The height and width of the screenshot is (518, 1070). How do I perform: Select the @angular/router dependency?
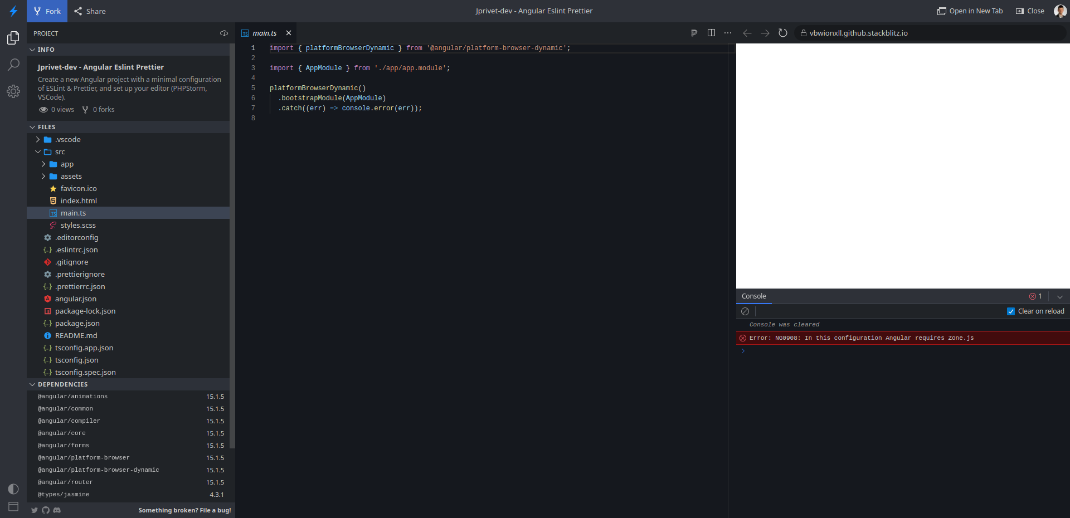coord(128,482)
